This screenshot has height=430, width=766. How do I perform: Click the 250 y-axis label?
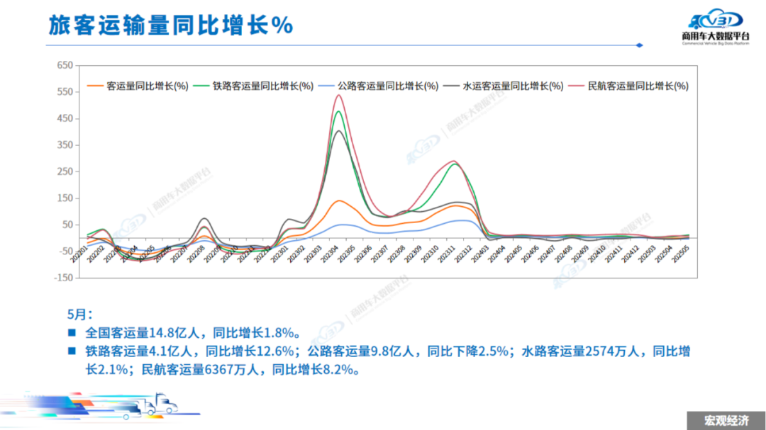[65, 171]
